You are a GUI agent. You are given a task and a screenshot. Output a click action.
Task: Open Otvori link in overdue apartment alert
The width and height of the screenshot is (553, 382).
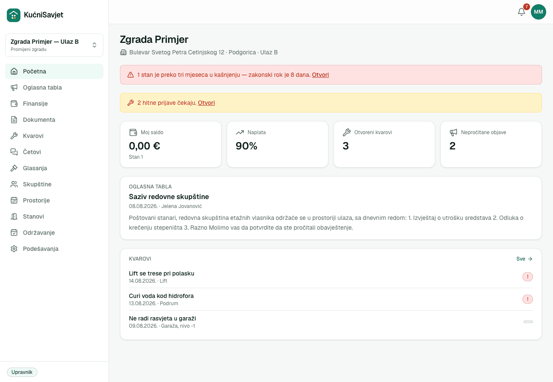tap(320, 75)
